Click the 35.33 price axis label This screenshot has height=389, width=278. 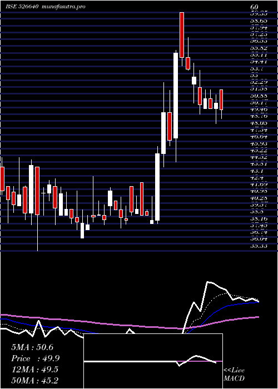coord(259,246)
